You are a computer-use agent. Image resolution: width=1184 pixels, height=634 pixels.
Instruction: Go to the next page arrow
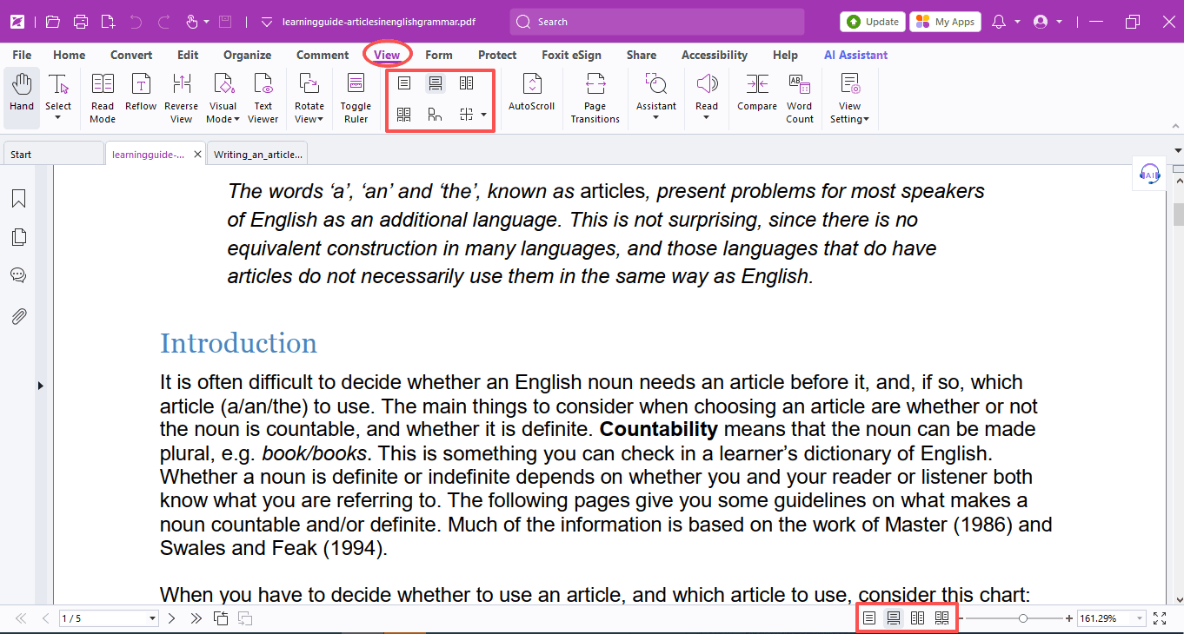[x=171, y=618]
